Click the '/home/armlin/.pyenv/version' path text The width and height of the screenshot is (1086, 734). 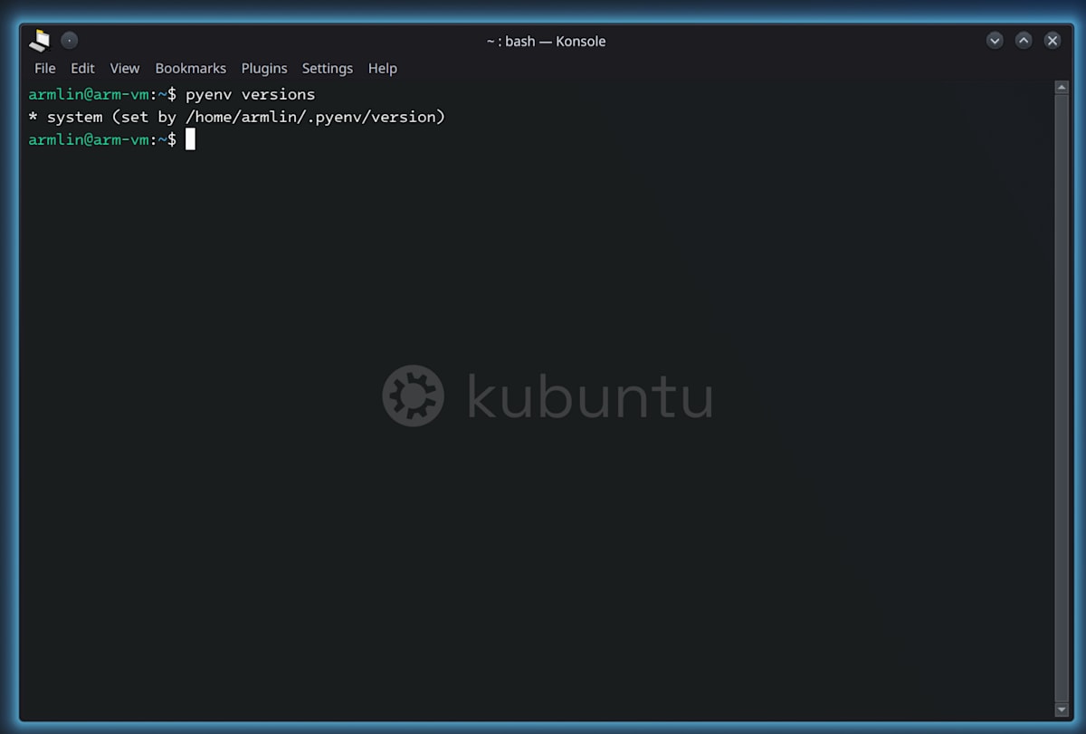click(311, 117)
